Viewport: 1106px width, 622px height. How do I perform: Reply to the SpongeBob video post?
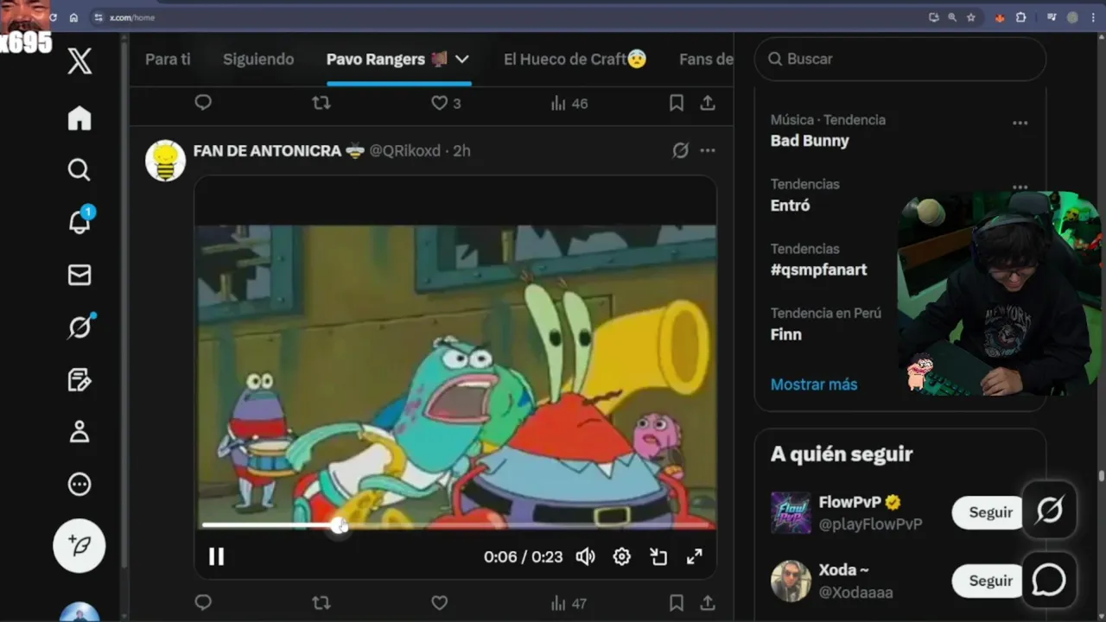[x=203, y=603]
